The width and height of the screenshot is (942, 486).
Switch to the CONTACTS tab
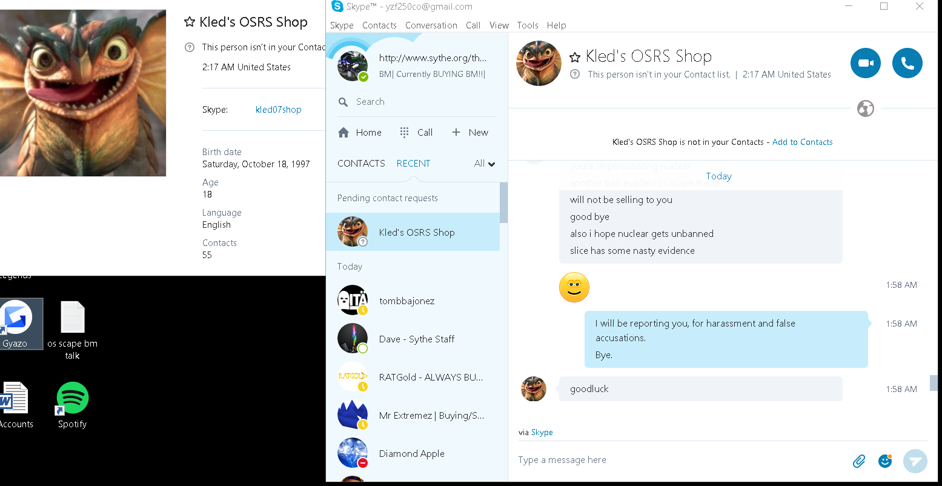(361, 164)
